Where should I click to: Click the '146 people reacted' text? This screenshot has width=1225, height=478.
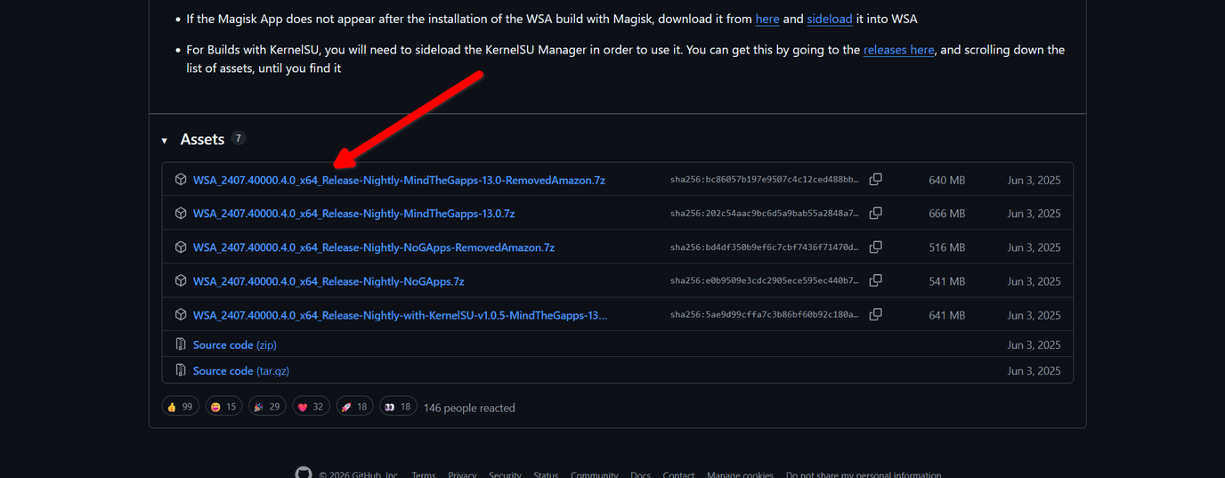469,408
